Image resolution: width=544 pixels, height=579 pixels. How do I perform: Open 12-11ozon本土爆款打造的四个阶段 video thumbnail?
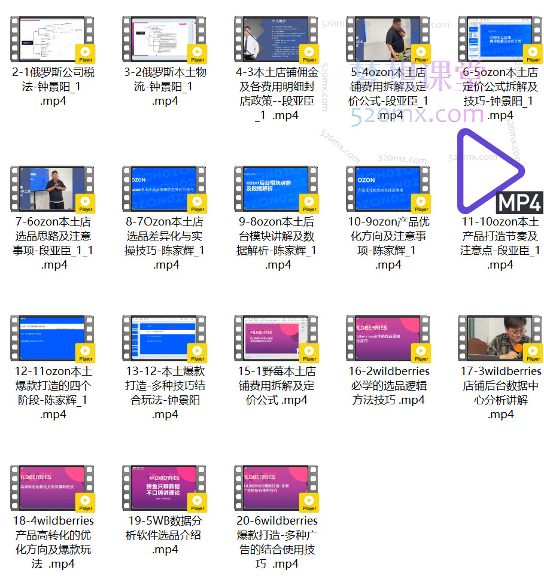click(x=53, y=338)
